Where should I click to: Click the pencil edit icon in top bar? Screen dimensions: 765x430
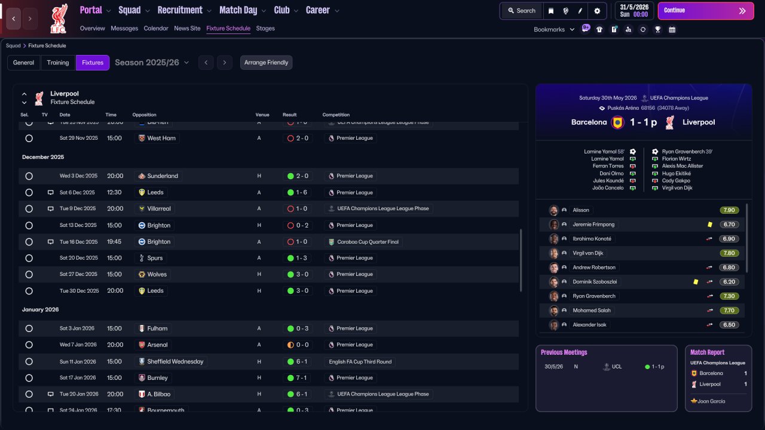click(x=580, y=11)
